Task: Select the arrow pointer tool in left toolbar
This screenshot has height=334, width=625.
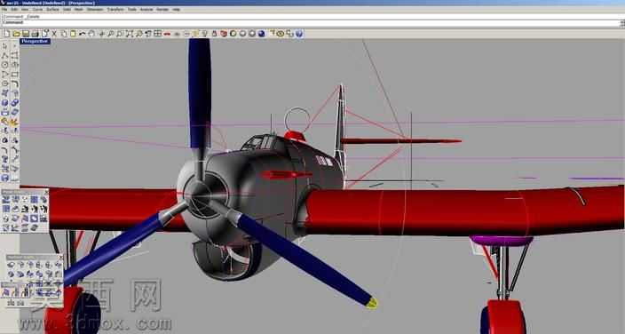Action: pyautogui.click(x=4, y=46)
